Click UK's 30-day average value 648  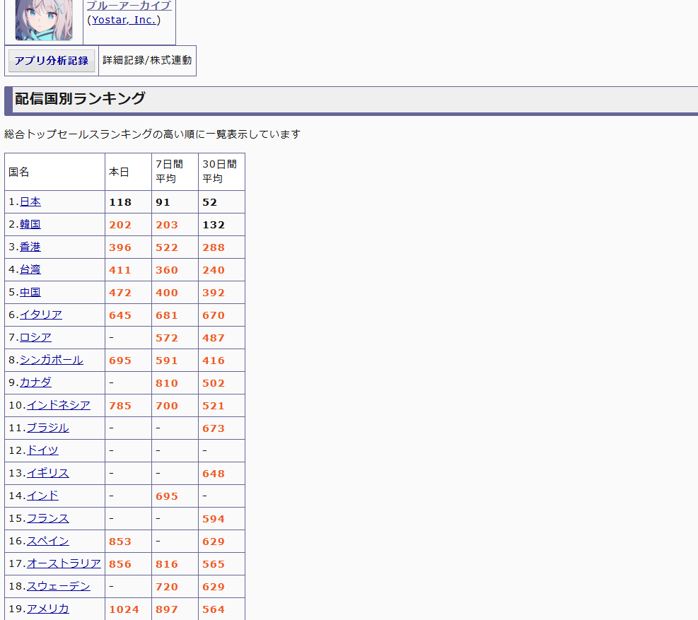click(214, 474)
